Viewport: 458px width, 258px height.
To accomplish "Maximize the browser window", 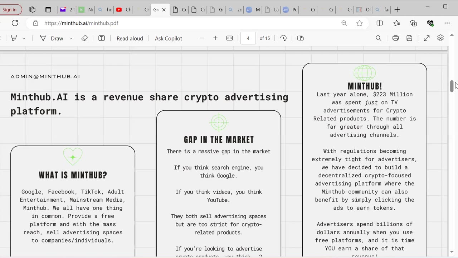I will pyautogui.click(x=445, y=6).
